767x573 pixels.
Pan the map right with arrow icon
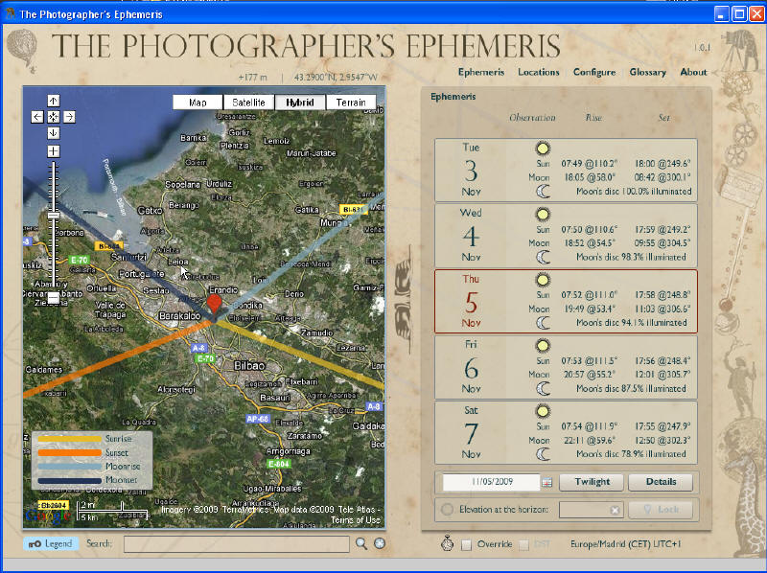(x=69, y=117)
